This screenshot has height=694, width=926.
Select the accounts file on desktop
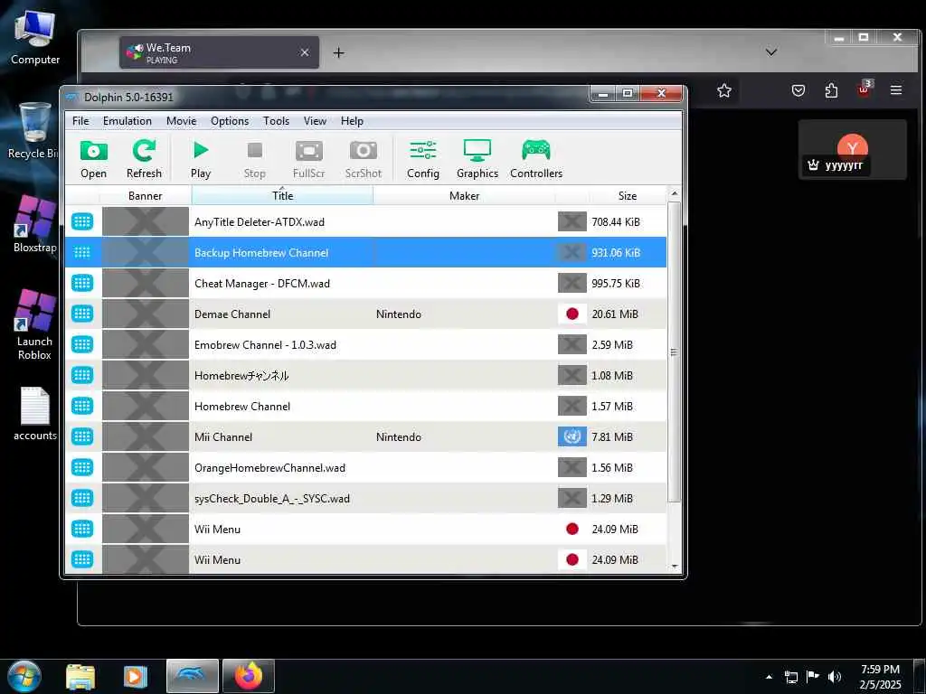click(x=35, y=413)
